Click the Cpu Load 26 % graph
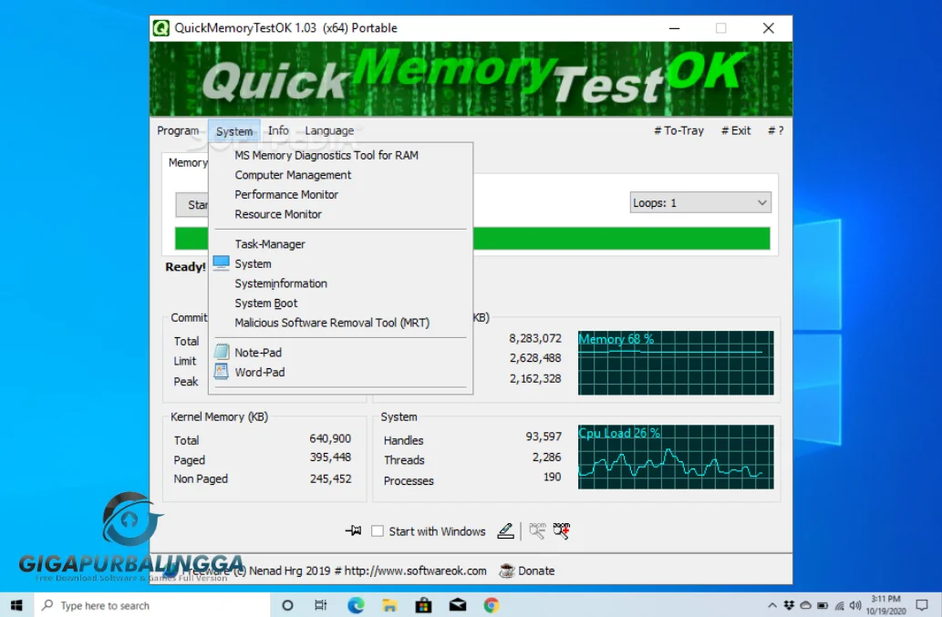 pyautogui.click(x=676, y=457)
